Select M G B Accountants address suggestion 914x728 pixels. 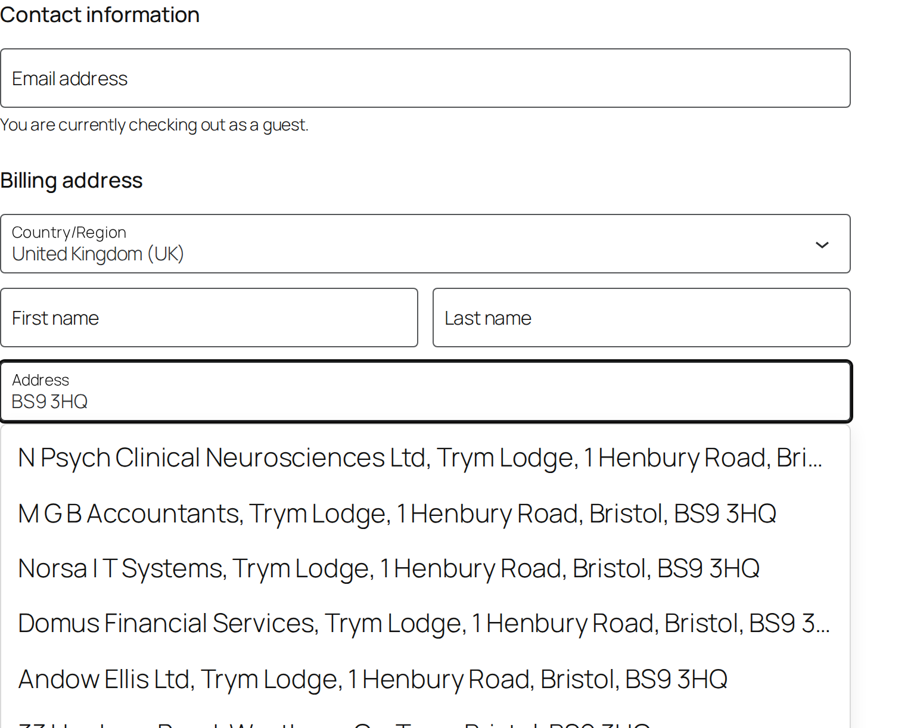(425, 513)
